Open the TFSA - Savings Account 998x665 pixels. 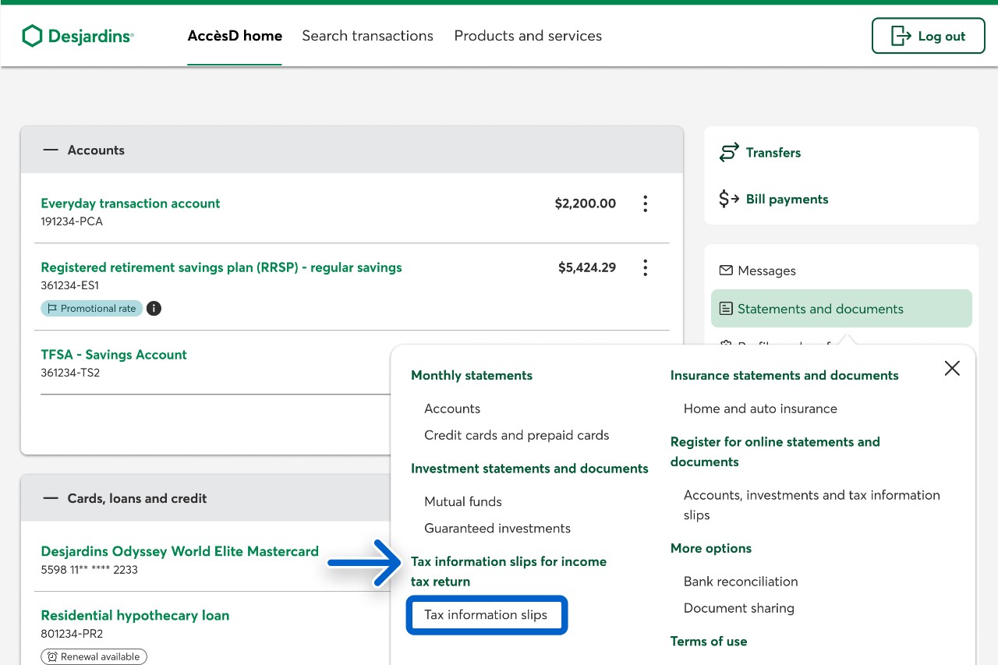[114, 355]
